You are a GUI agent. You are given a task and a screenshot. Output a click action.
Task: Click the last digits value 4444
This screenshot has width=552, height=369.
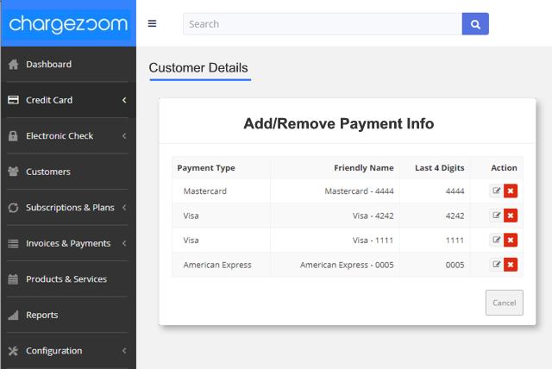(455, 191)
